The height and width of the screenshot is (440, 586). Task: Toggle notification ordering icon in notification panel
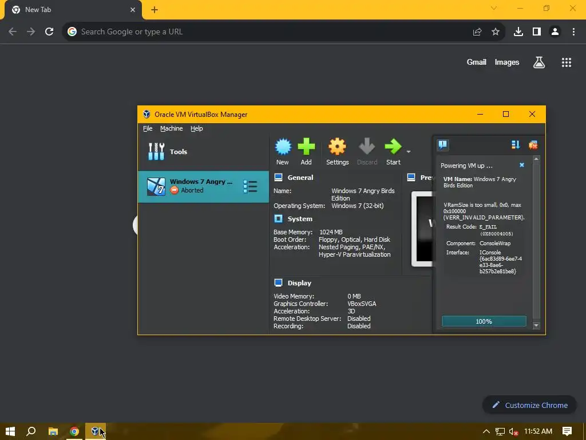(516, 145)
